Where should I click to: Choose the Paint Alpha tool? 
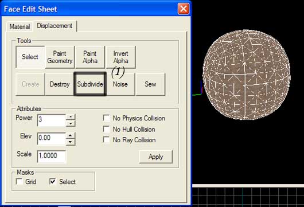90,57
